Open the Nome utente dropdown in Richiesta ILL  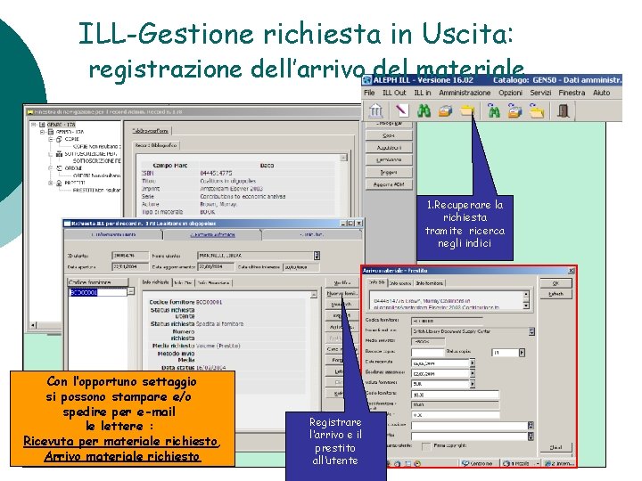click(x=317, y=256)
